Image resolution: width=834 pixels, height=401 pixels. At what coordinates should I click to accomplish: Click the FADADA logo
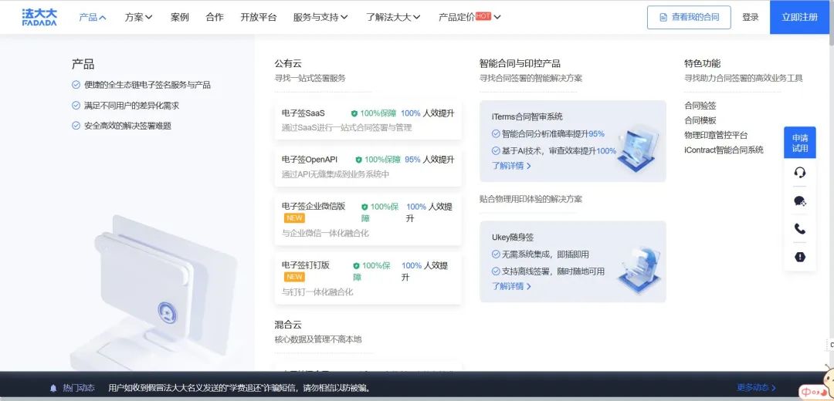coord(39,17)
